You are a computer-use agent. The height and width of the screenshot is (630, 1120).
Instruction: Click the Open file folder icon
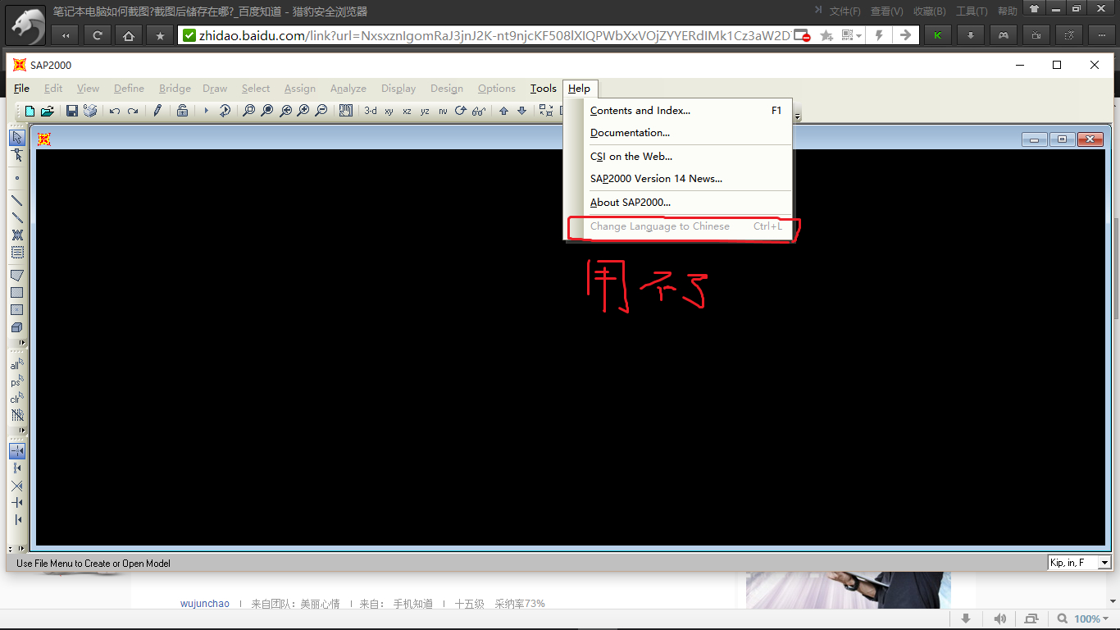tap(48, 111)
